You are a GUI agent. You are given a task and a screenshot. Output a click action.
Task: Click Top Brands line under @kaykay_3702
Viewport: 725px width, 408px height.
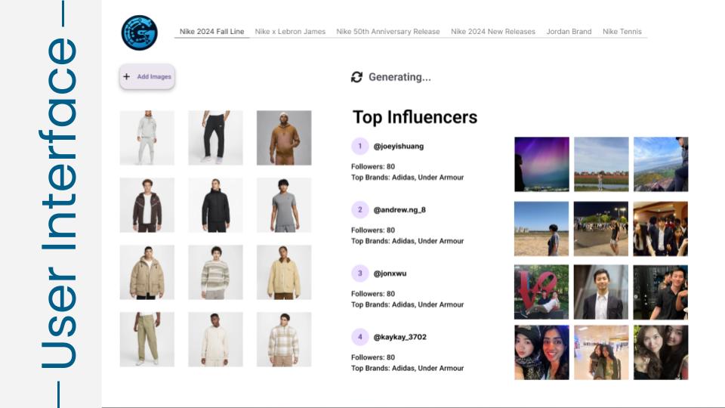[x=407, y=368]
